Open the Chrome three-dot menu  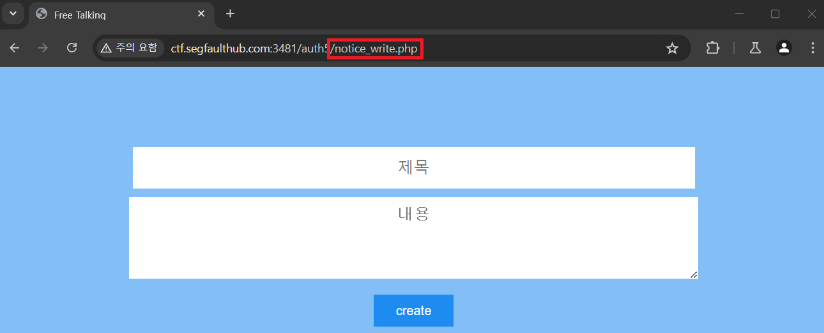[813, 48]
